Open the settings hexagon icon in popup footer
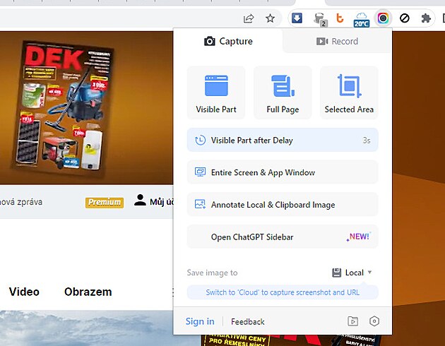 point(374,321)
